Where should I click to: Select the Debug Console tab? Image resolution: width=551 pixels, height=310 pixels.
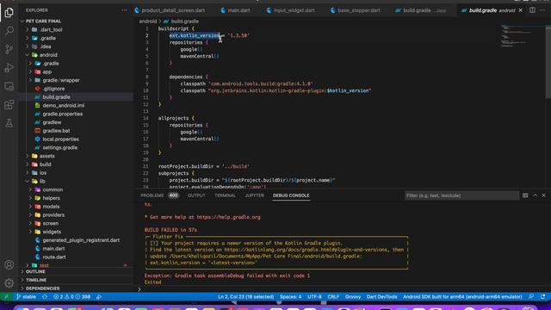pos(291,195)
